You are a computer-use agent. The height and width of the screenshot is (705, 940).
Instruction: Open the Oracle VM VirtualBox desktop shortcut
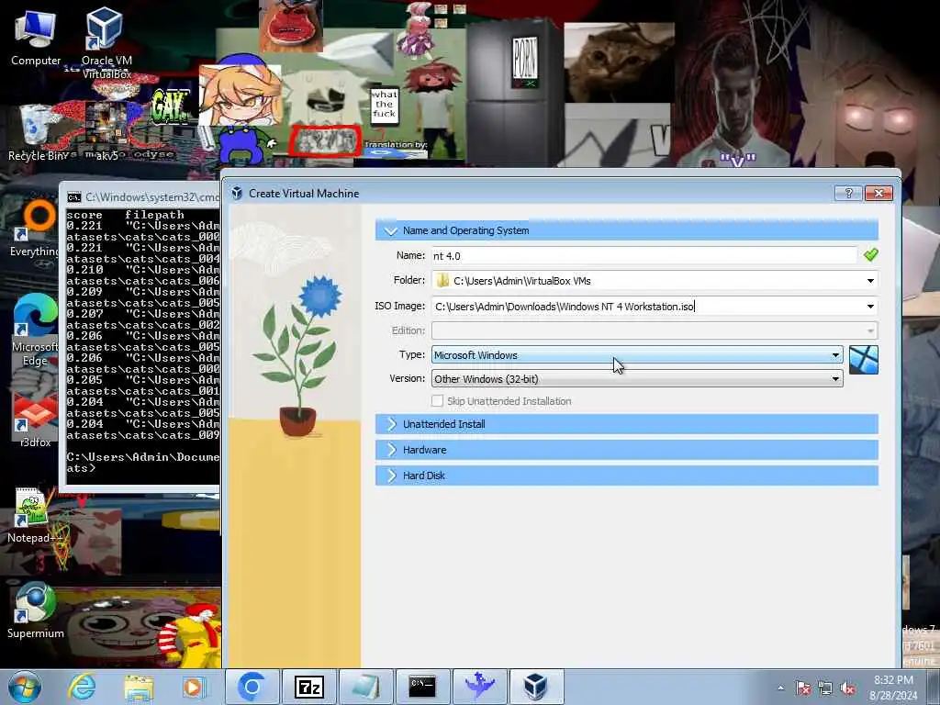pyautogui.click(x=106, y=42)
